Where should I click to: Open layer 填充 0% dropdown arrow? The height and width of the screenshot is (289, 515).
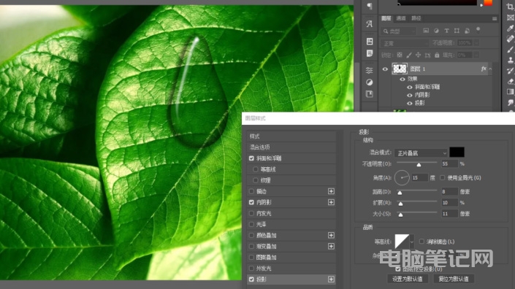[476, 55]
